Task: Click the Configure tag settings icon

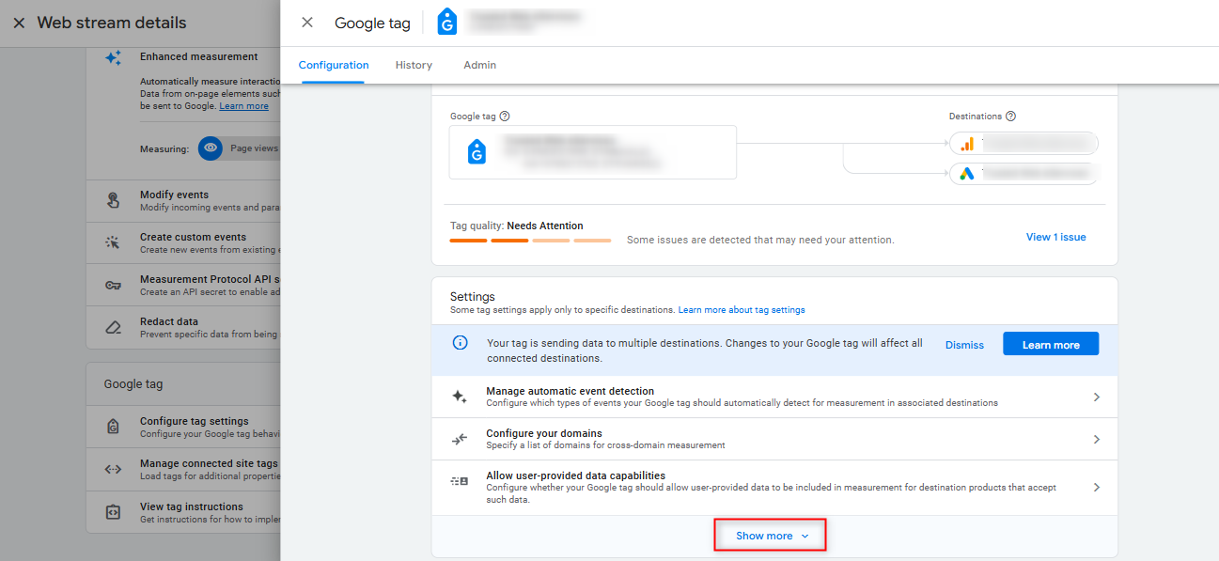Action: pos(113,427)
